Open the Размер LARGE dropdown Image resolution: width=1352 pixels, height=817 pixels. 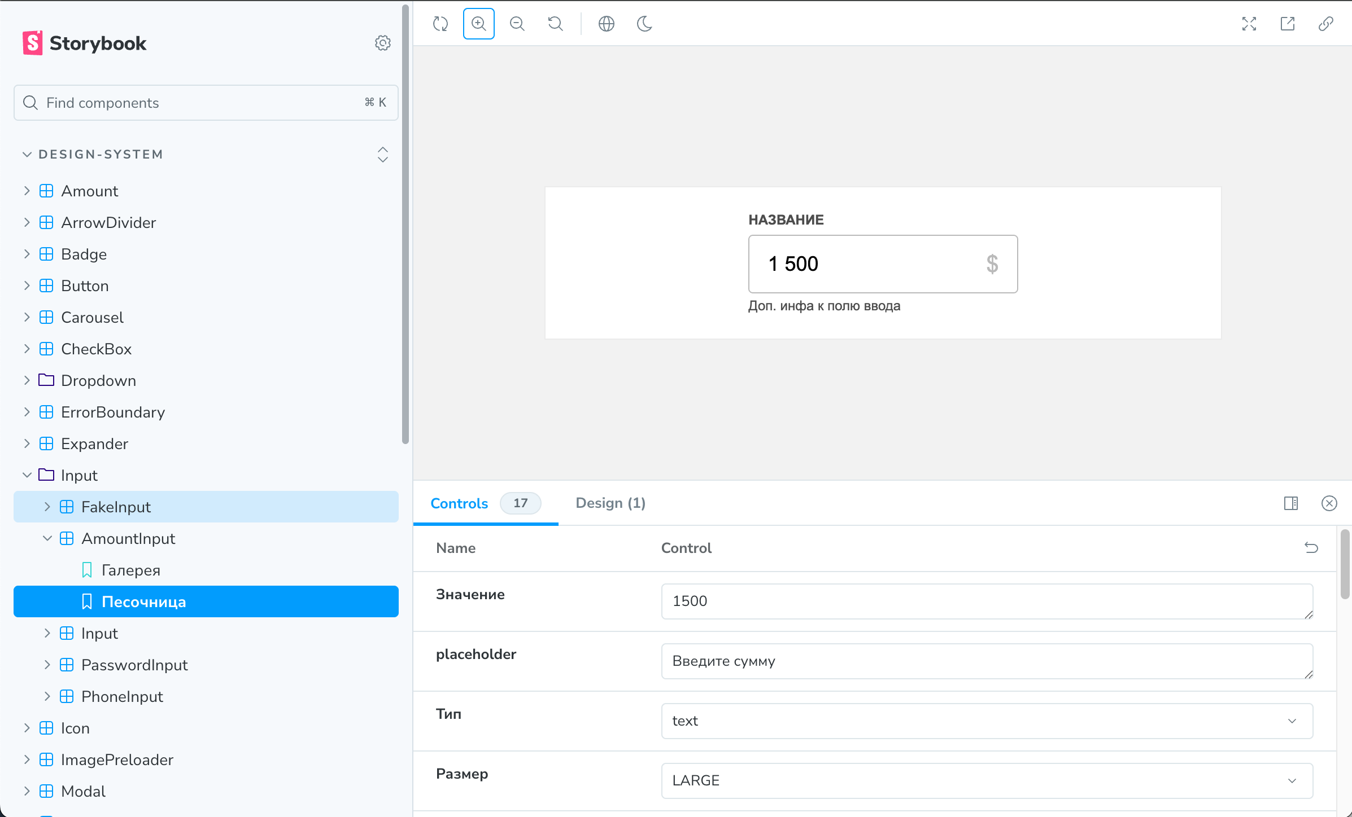[x=986, y=781]
